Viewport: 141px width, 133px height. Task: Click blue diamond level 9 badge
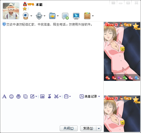point(137,78)
